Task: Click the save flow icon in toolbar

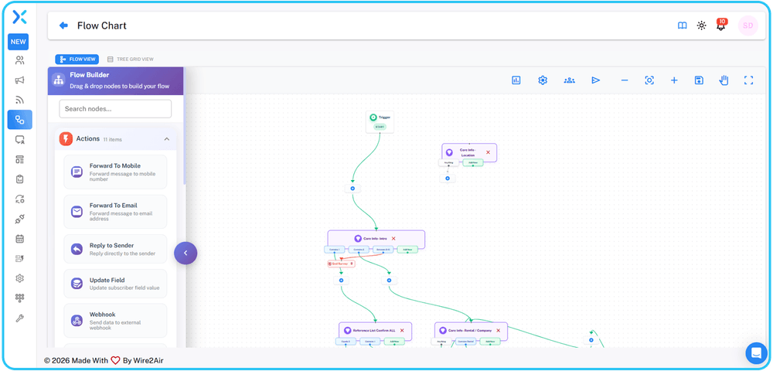Action: coord(699,80)
